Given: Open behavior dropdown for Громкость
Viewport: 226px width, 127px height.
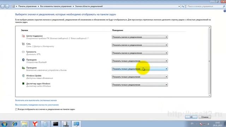Looking at the screenshot, I should [140, 53].
